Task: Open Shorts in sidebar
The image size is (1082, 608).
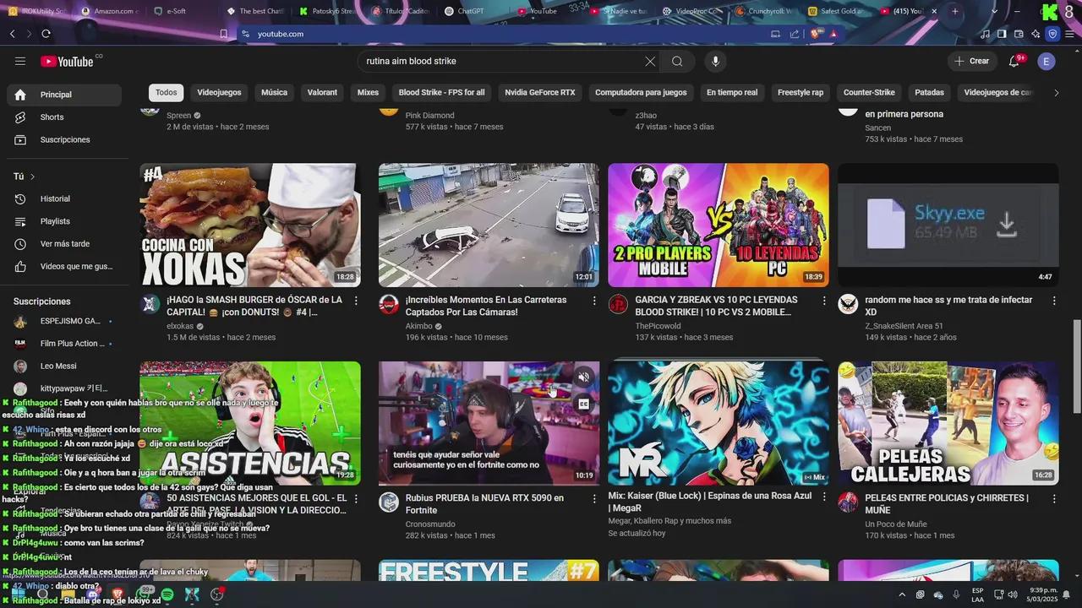Action: pyautogui.click(x=64, y=117)
